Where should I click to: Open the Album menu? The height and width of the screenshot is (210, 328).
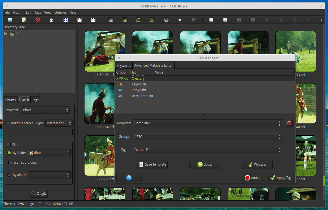click(18, 12)
